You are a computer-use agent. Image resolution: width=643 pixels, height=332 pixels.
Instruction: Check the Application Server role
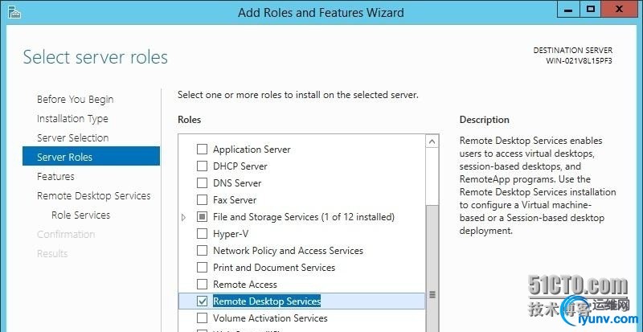pyautogui.click(x=203, y=150)
